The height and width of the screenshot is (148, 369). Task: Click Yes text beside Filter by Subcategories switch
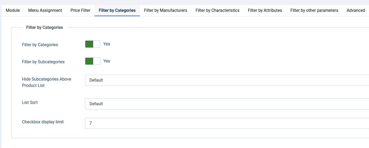click(107, 61)
